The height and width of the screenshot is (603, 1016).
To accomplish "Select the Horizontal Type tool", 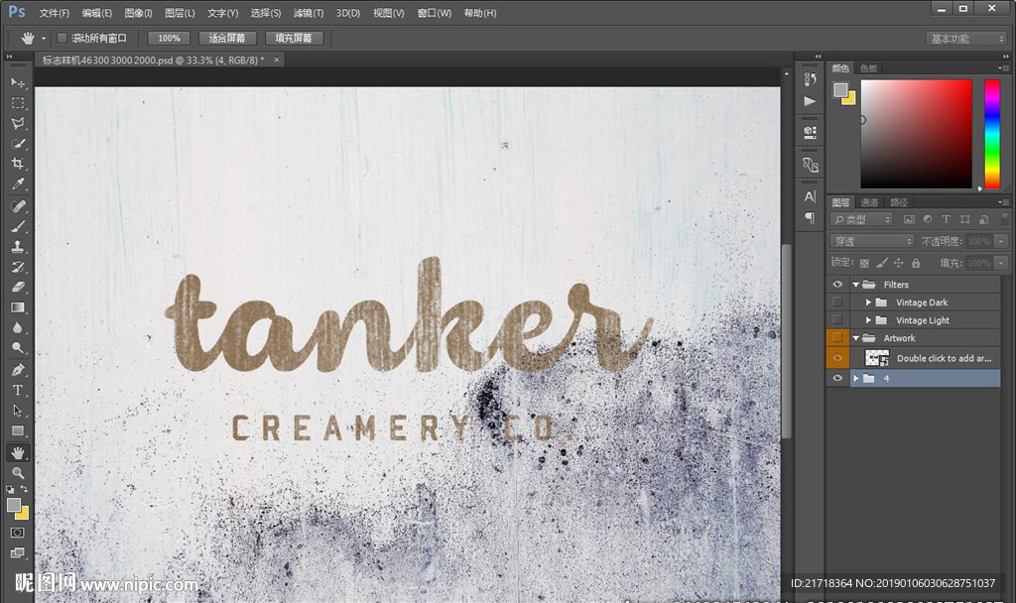I will tap(18, 390).
